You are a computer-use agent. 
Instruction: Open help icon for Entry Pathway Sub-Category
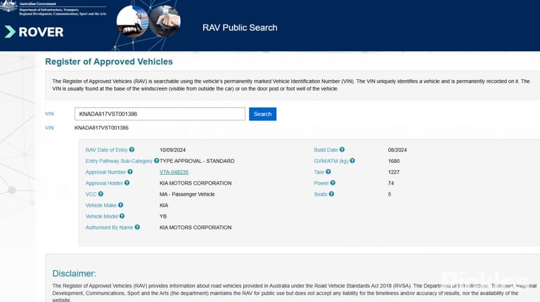click(156, 161)
